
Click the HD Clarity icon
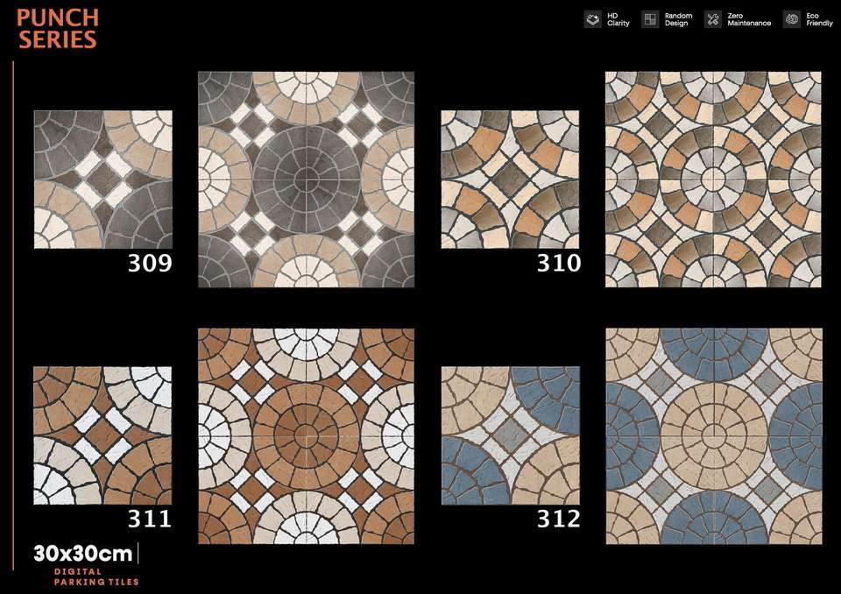pyautogui.click(x=593, y=20)
